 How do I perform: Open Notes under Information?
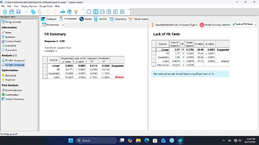(7, 33)
